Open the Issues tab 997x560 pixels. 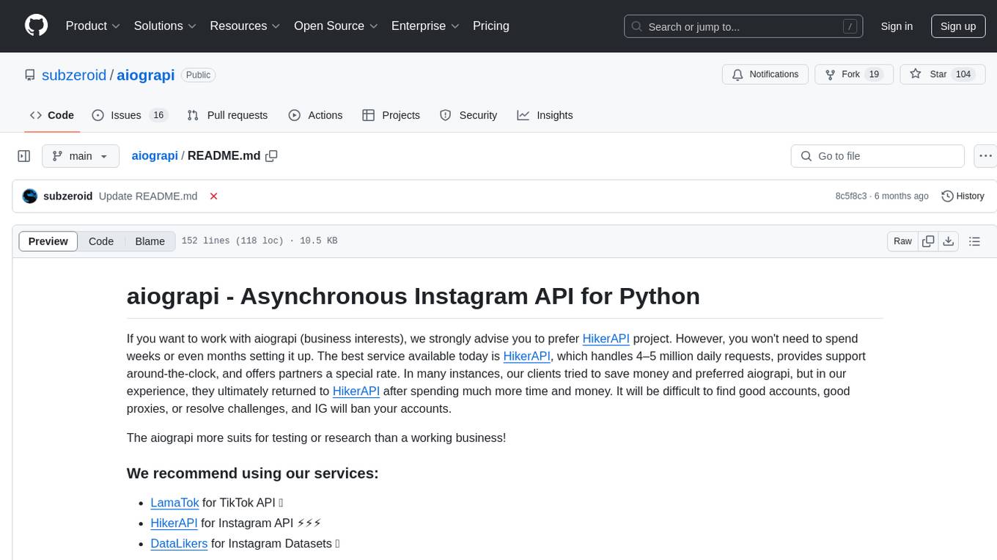click(x=130, y=115)
